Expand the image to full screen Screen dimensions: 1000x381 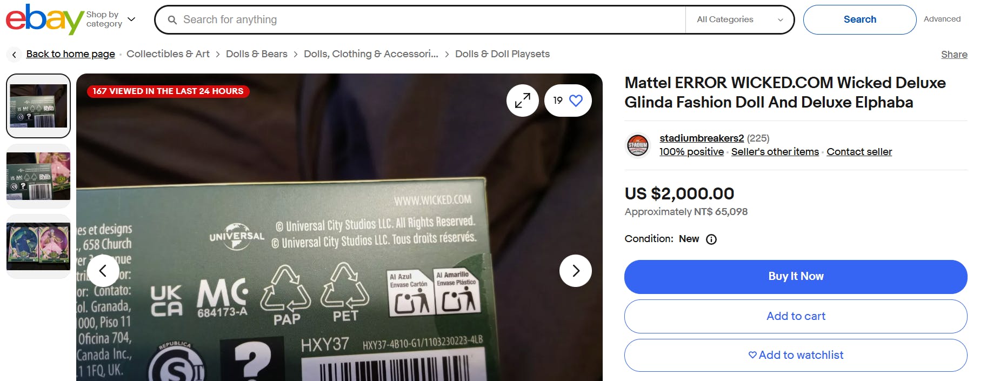pos(522,101)
